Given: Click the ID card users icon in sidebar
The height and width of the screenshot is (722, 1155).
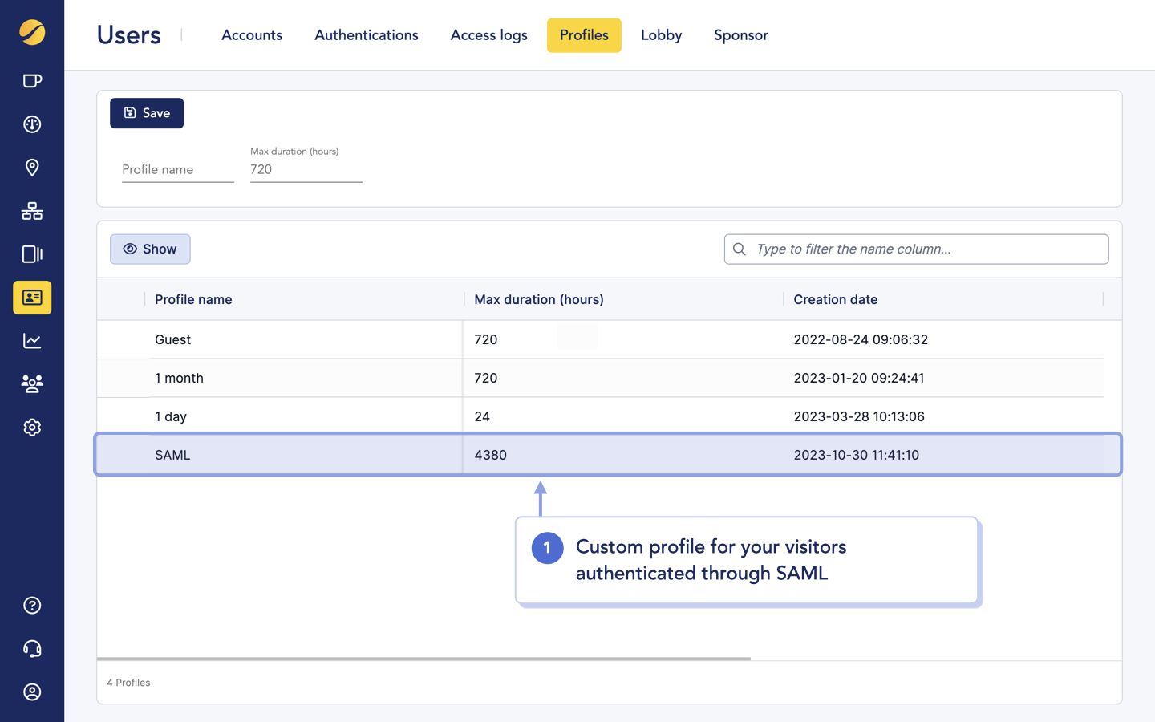Looking at the screenshot, I should click(32, 298).
